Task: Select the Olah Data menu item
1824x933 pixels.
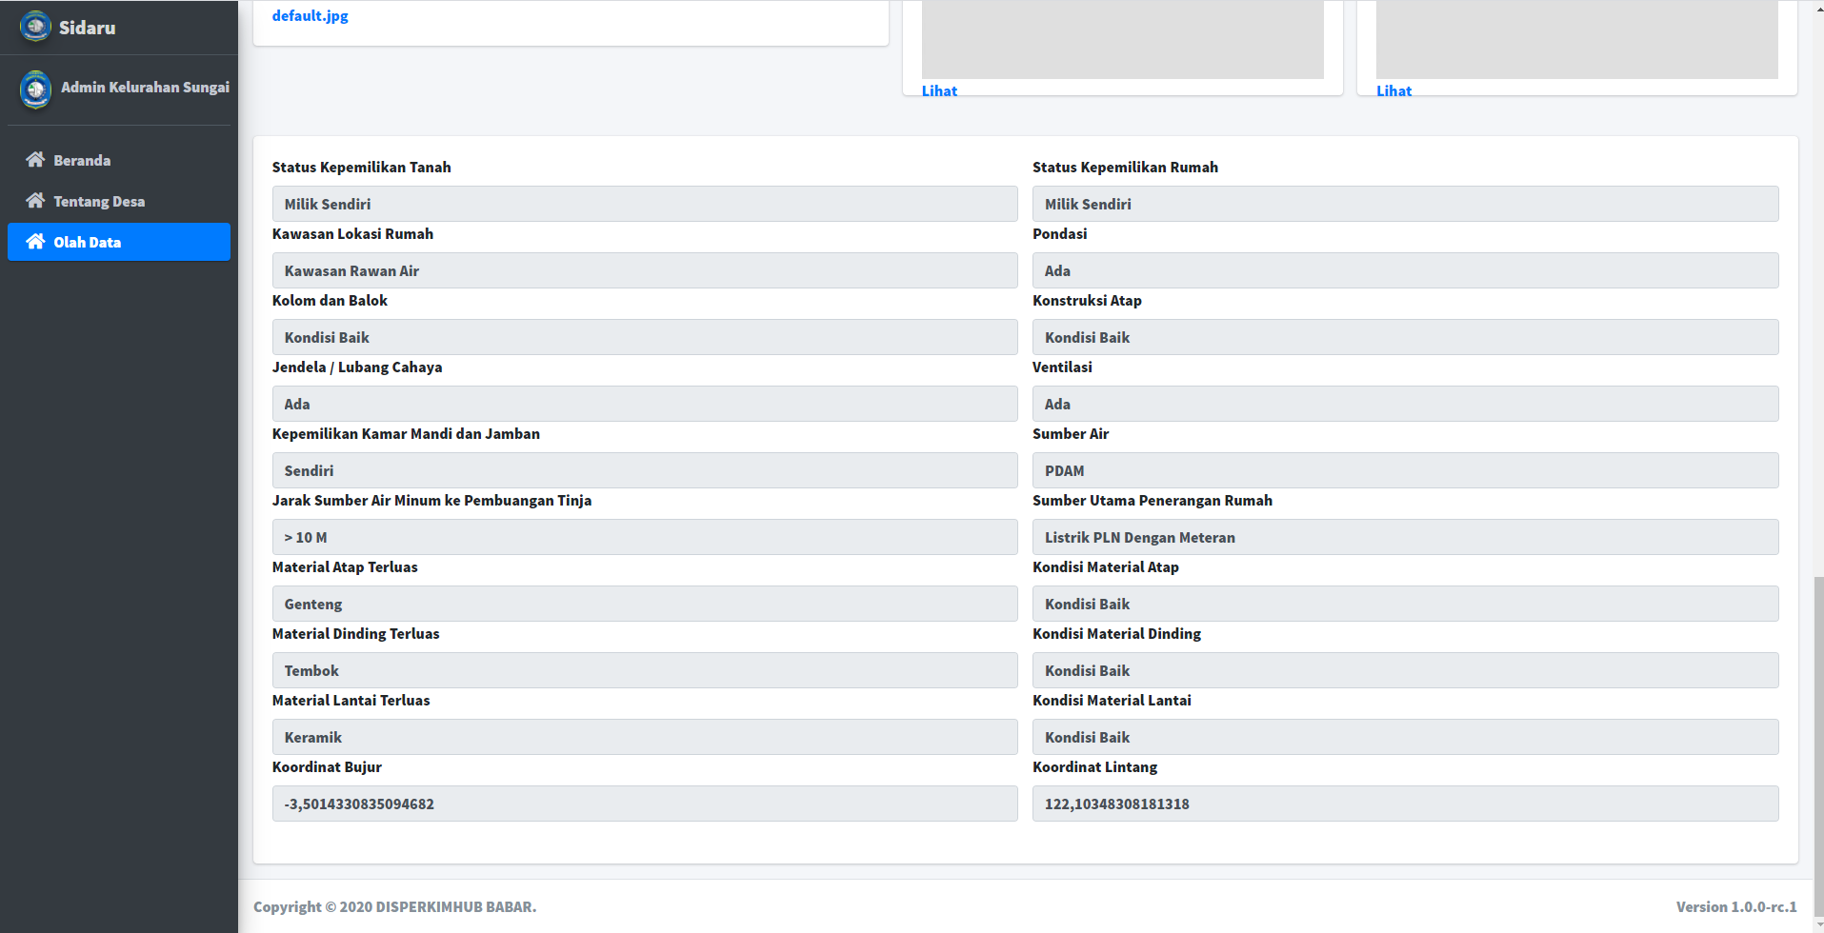Action: (x=88, y=242)
